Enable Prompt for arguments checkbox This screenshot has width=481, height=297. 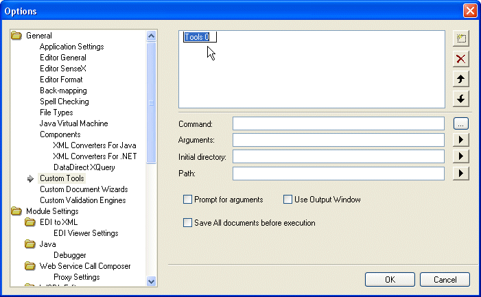tap(187, 200)
